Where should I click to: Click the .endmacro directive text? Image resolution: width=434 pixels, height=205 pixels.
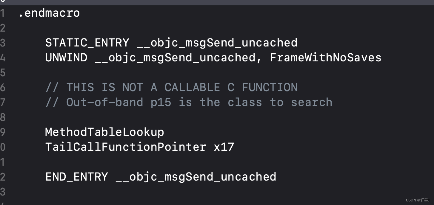pyautogui.click(x=49, y=13)
